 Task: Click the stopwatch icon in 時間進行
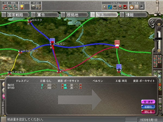tap(131, 7)
